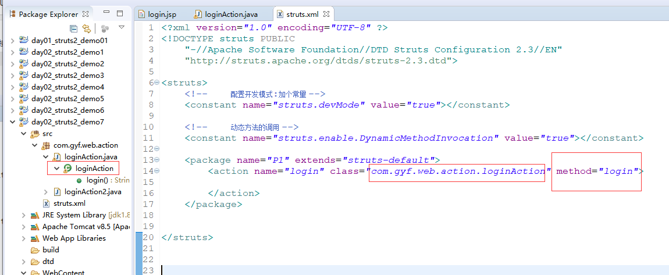Collapse day02_struts2_demo7 project
The width and height of the screenshot is (669, 275).
[12, 122]
